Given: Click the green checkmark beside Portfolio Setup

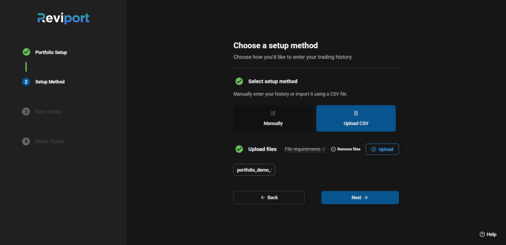Looking at the screenshot, I should tap(26, 52).
